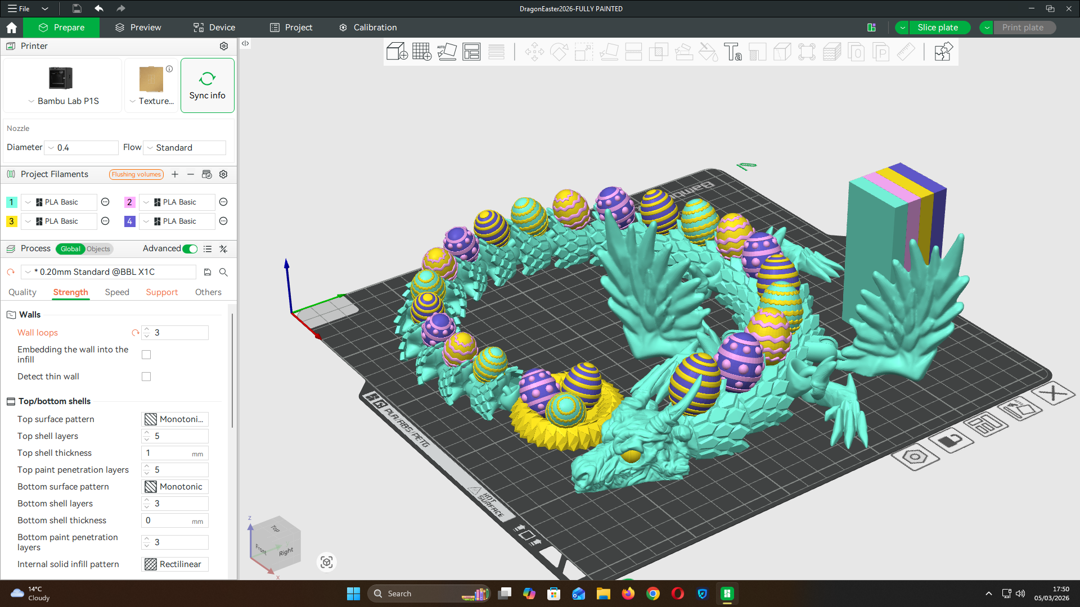
Task: Open Internal solid infill pattern dropdown
Action: click(x=175, y=564)
